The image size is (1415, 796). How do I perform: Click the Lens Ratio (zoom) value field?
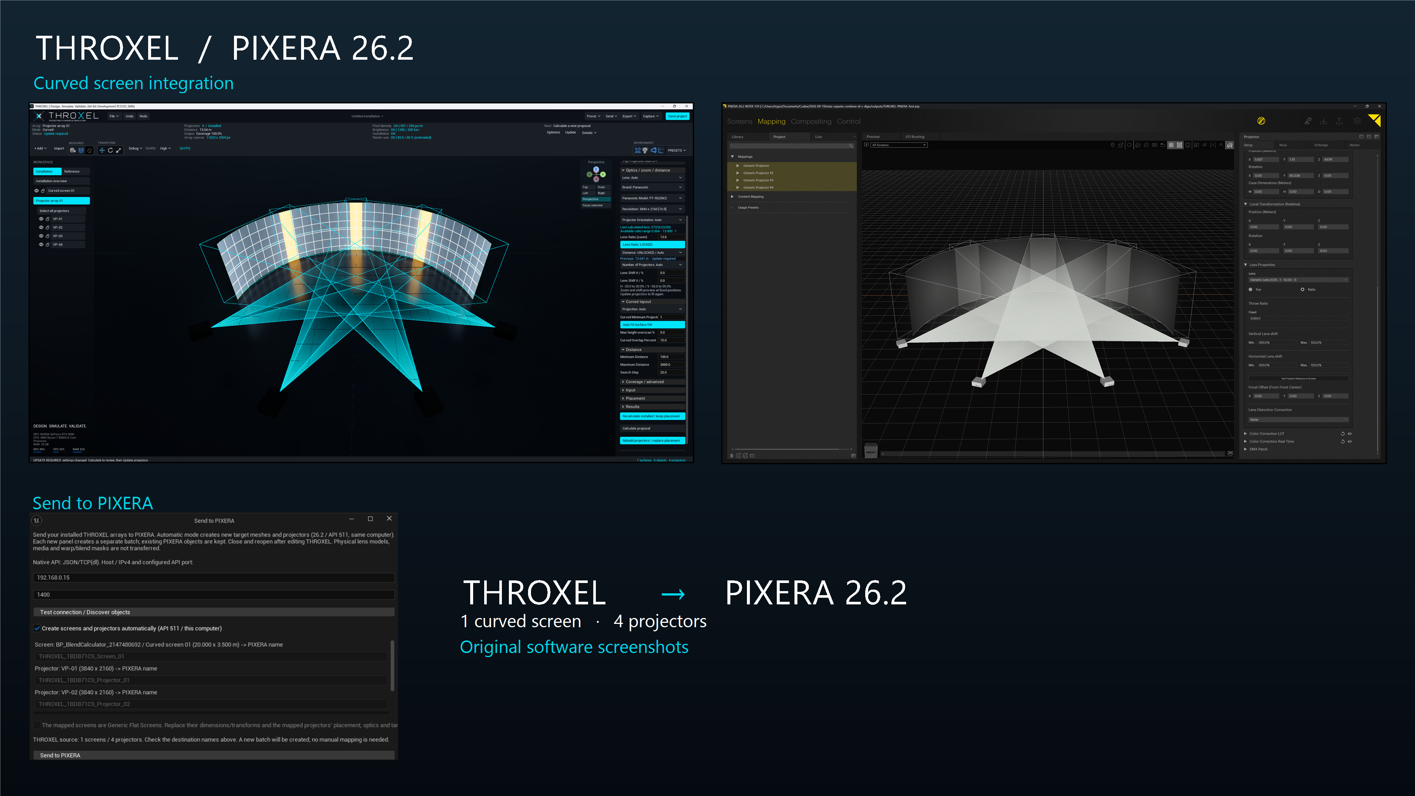[671, 237]
